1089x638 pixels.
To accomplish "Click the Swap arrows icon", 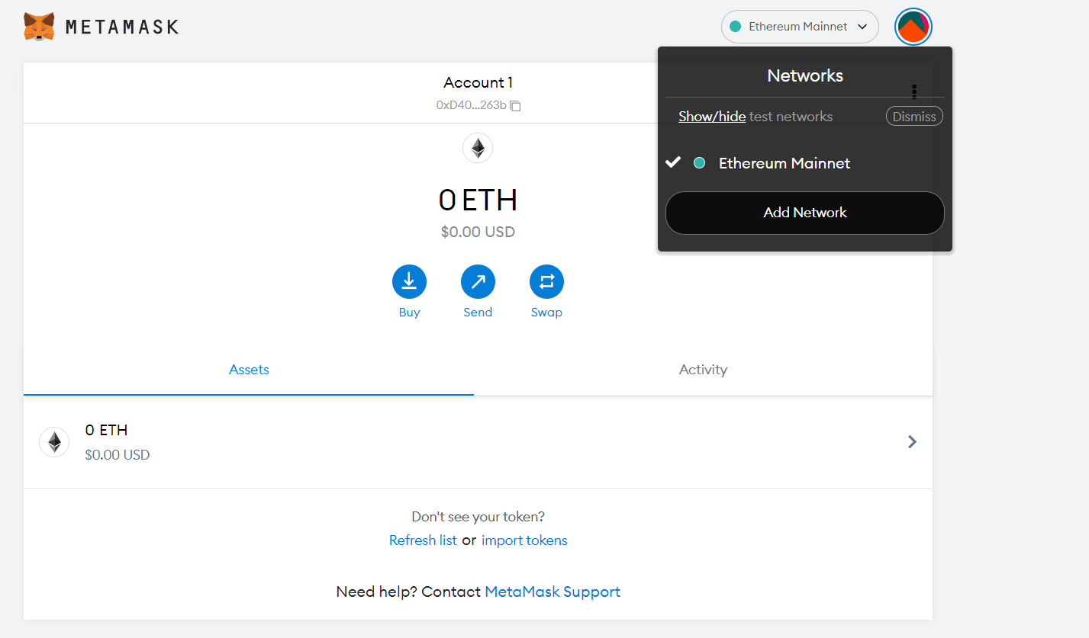I will point(546,282).
